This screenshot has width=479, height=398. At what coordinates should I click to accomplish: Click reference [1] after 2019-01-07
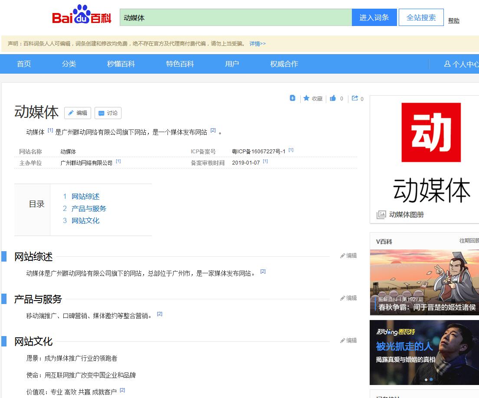click(x=266, y=162)
